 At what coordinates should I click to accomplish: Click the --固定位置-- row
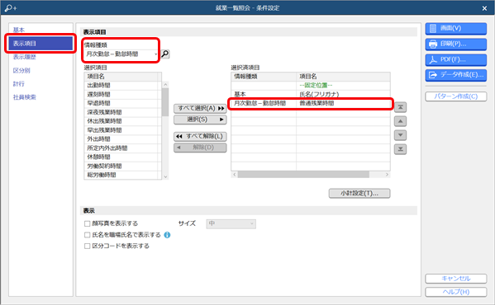coord(311,85)
